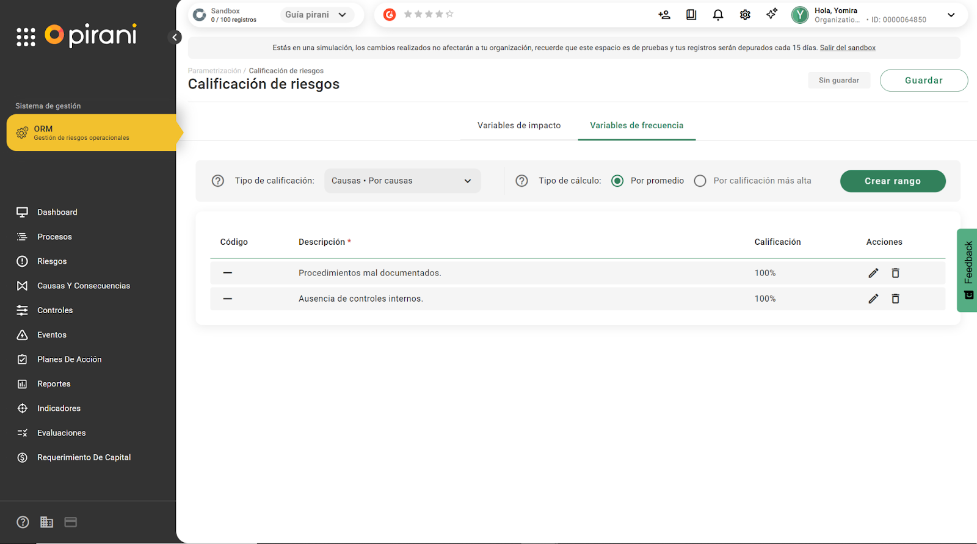Open the 'Causas • Por causas' dropdown
This screenshot has width=977, height=544.
tap(402, 181)
